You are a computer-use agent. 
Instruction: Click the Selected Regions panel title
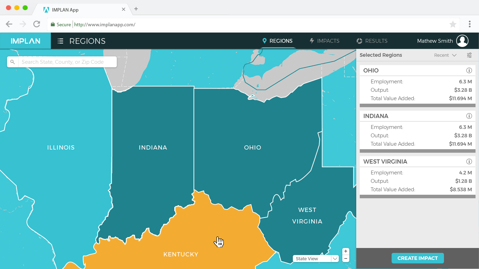pos(381,55)
